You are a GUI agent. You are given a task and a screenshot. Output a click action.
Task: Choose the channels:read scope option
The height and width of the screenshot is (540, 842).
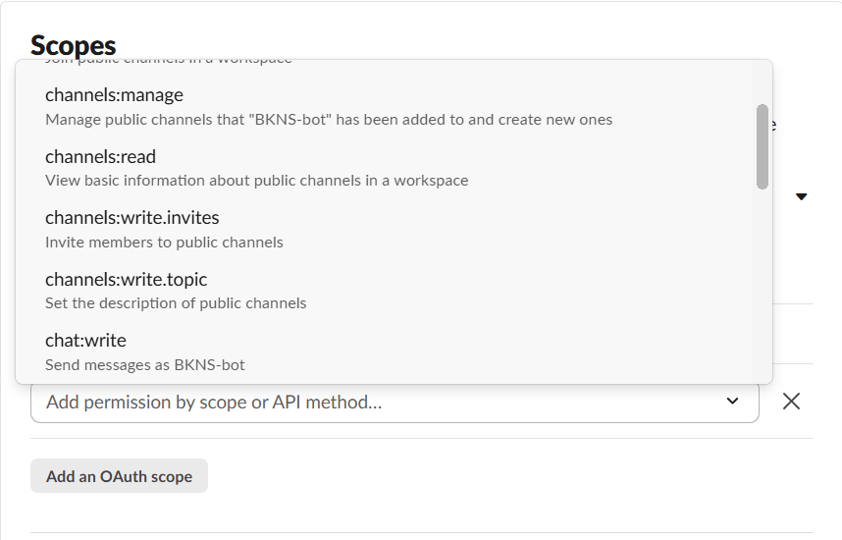384,168
